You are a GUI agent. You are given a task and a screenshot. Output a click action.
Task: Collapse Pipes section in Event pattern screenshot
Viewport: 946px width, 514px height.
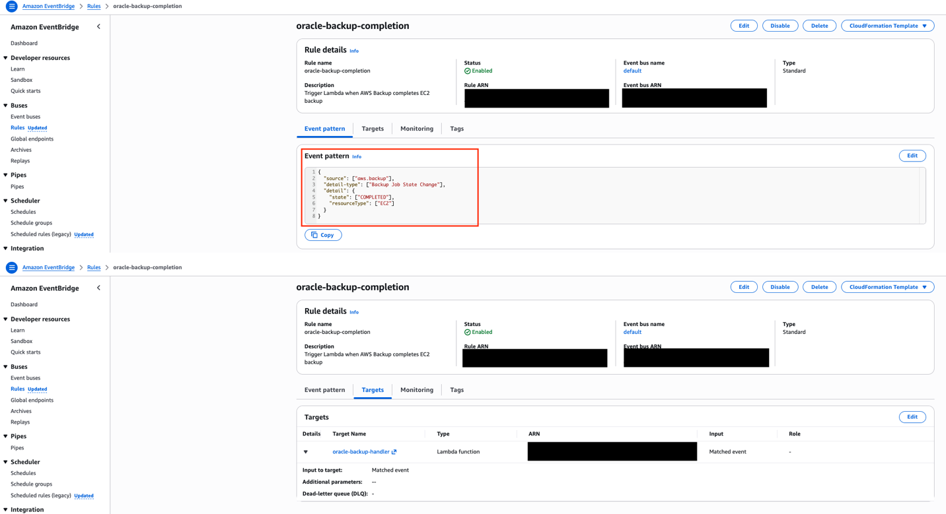pyautogui.click(x=6, y=175)
